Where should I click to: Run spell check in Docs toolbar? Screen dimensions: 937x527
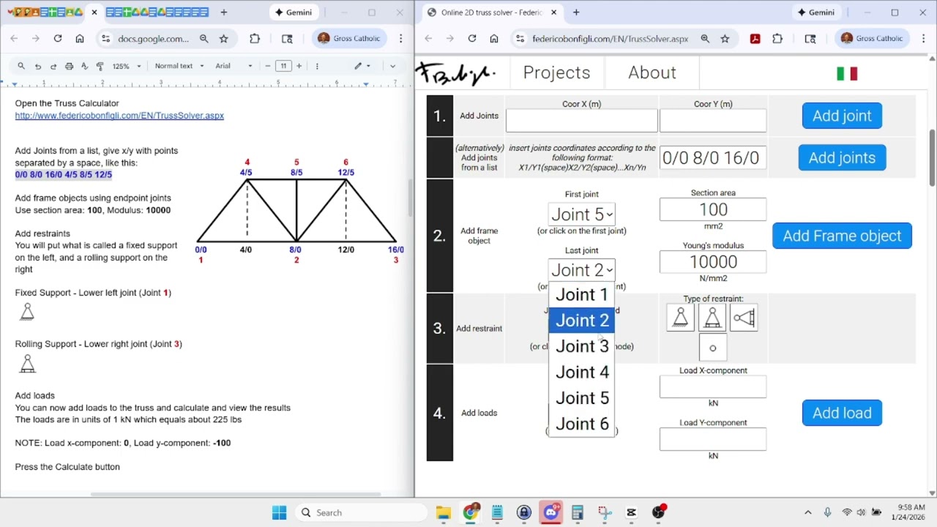(84, 66)
